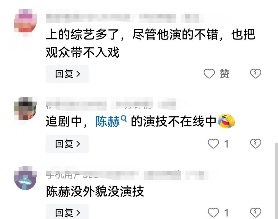Expand replies under 陈赫没外貌没演技 comment
Screen dimensions: 278x219
click(x=67, y=212)
